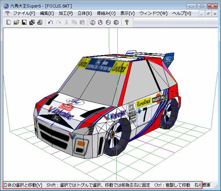The width and height of the screenshot is (221, 191).
Task: Open the 編集(E) menu
Action: point(47,13)
